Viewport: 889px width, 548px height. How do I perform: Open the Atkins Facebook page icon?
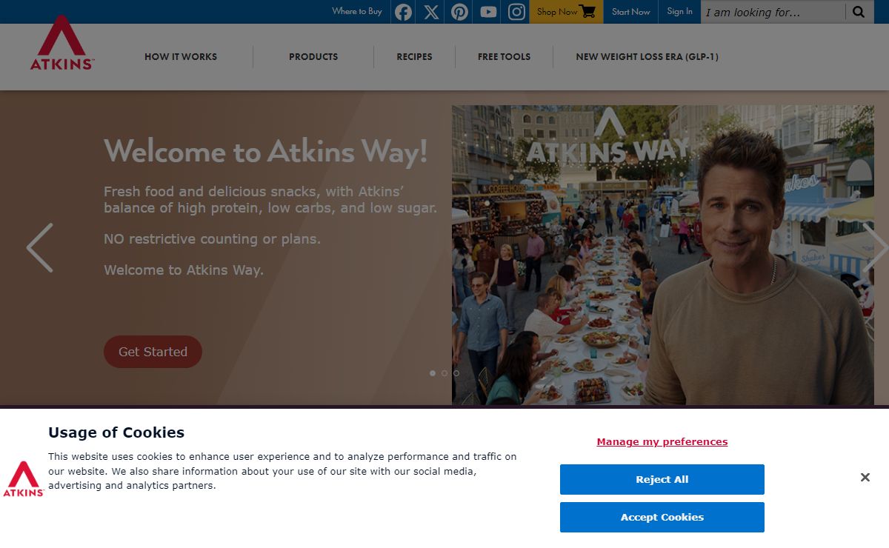[x=403, y=12]
